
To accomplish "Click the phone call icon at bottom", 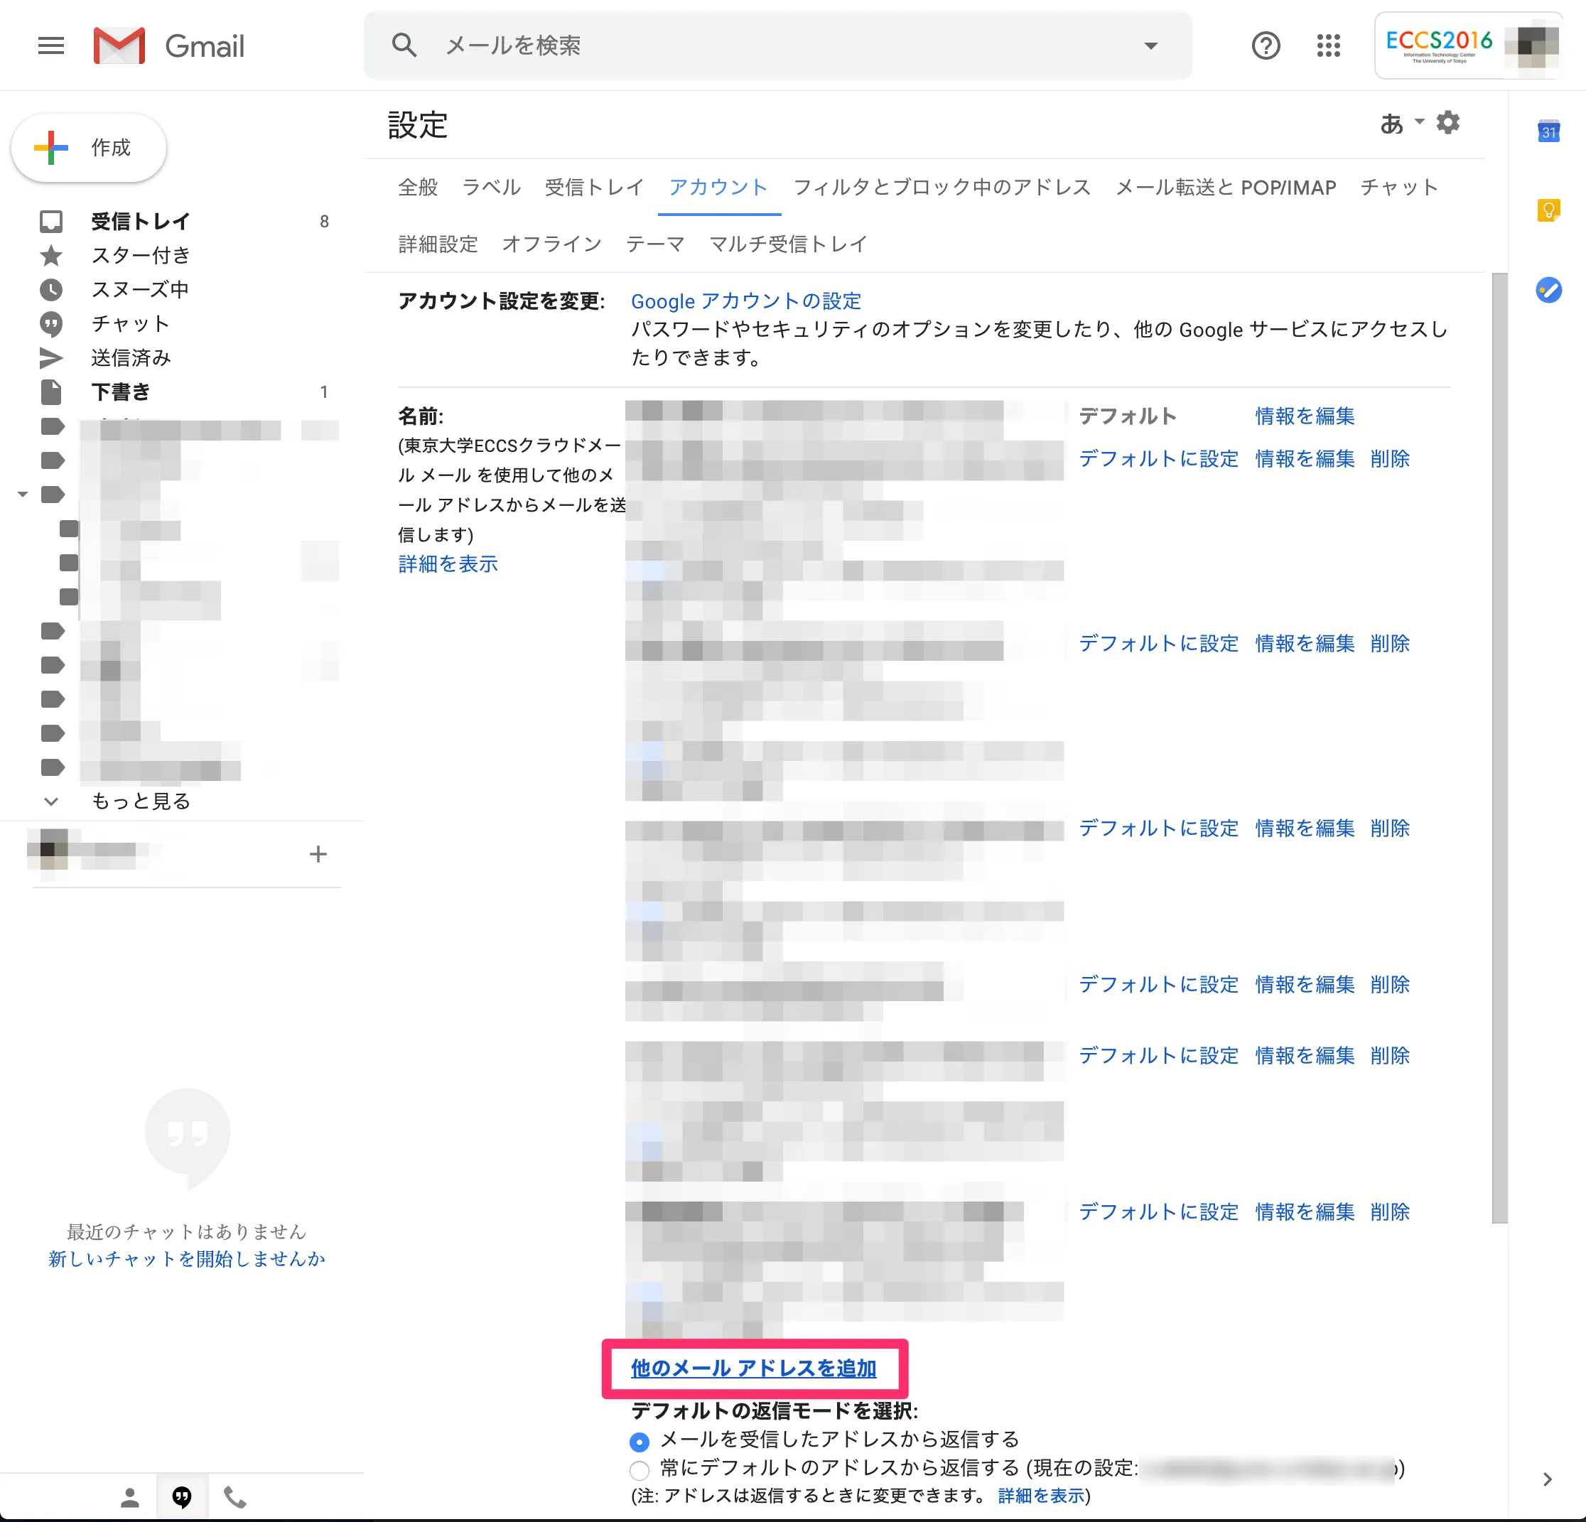I will [234, 1498].
